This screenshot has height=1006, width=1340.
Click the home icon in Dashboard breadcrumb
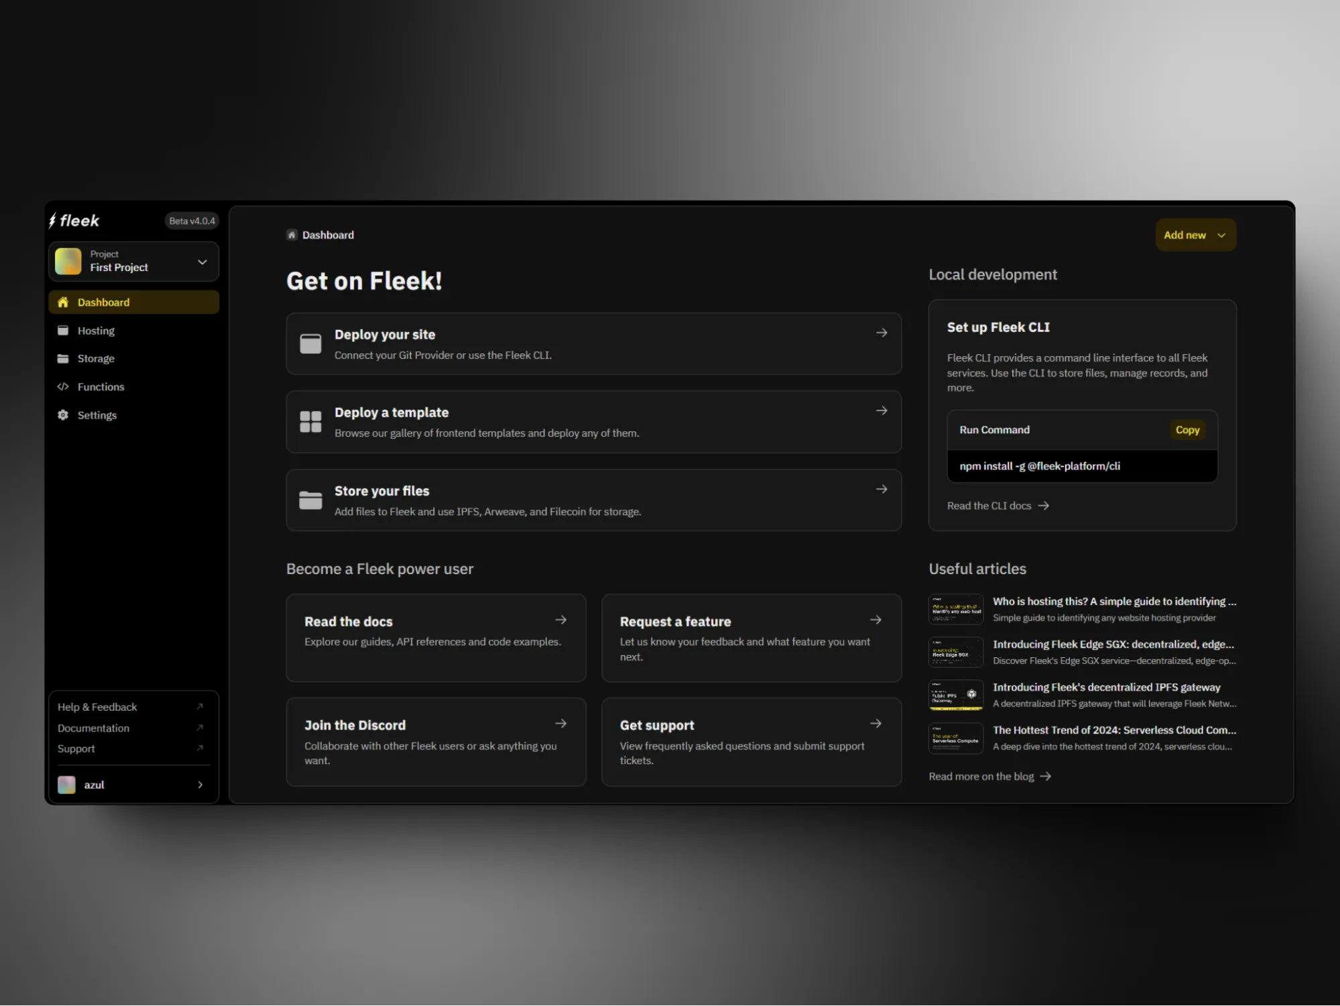click(x=292, y=235)
